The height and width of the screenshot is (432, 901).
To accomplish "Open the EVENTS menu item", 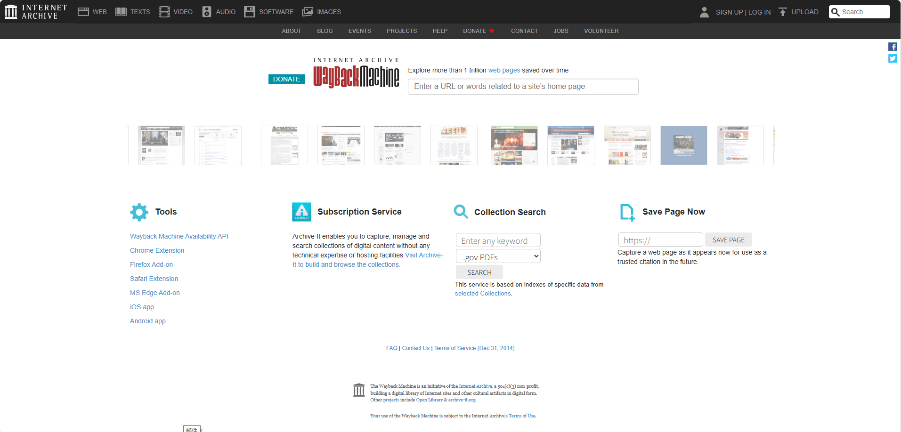I will click(360, 31).
